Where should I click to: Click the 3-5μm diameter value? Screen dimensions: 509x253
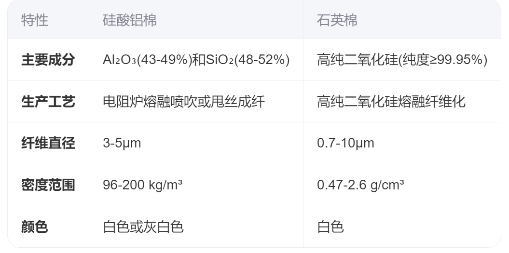pyautogui.click(x=122, y=143)
